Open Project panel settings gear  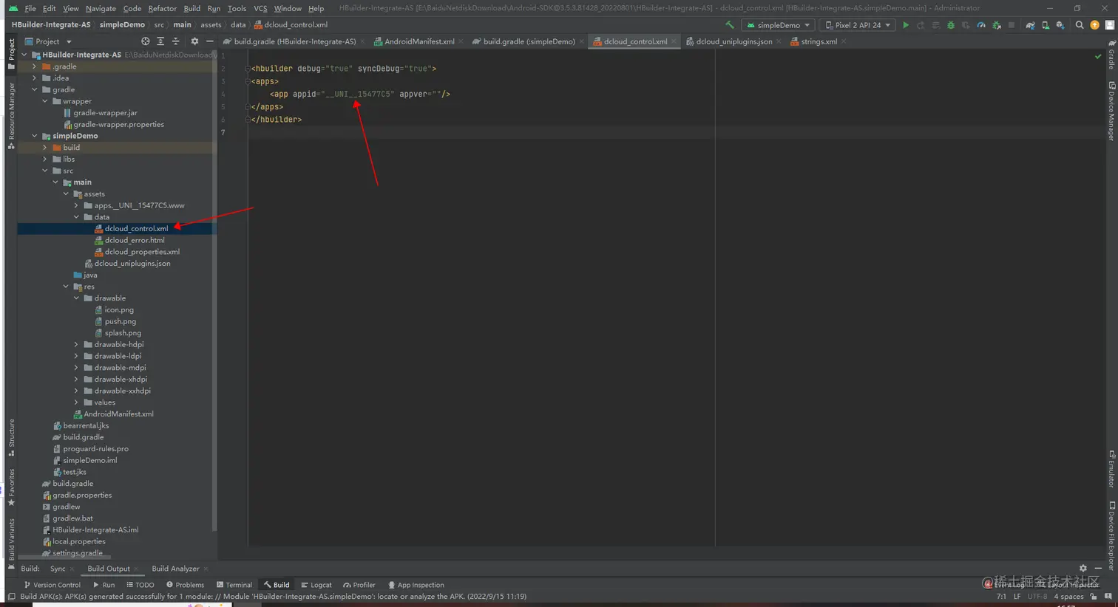point(194,41)
